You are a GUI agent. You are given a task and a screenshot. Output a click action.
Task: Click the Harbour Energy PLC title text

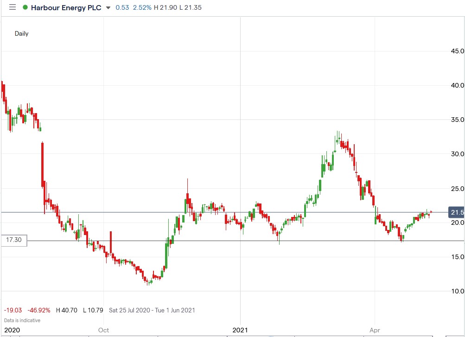pos(66,7)
